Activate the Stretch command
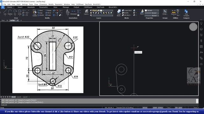This screenshot has width=204, height=114. (x=40, y=15)
